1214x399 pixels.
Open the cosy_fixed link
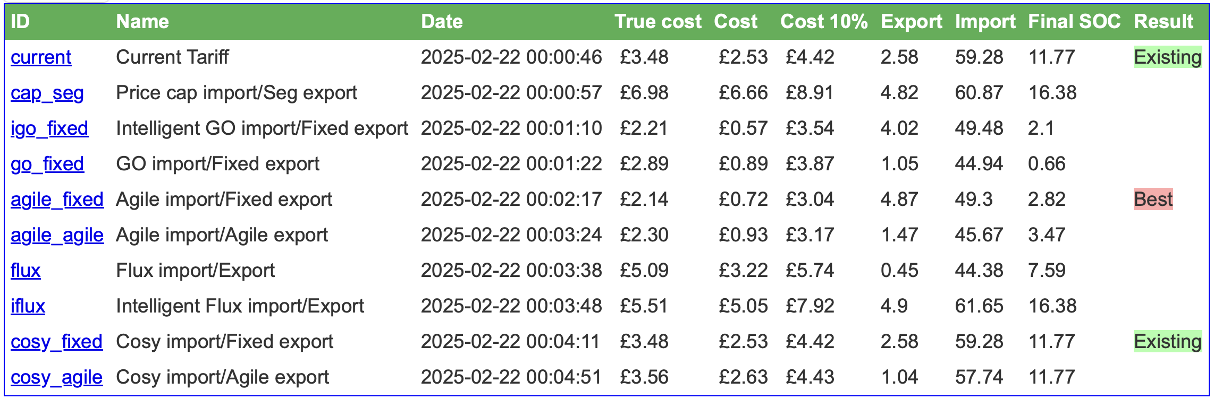pos(56,342)
